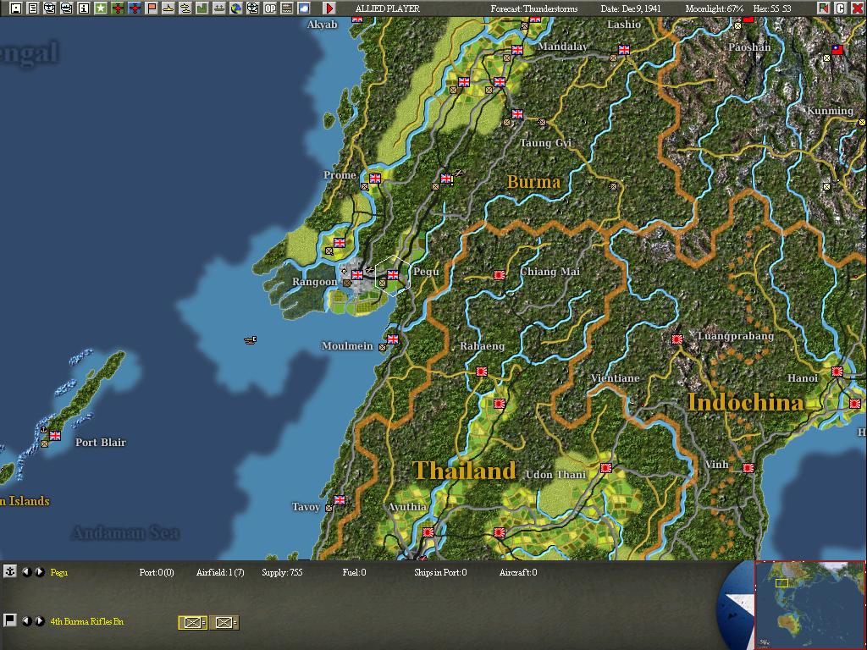Click the crosshair target toolbar icon

click(252, 8)
